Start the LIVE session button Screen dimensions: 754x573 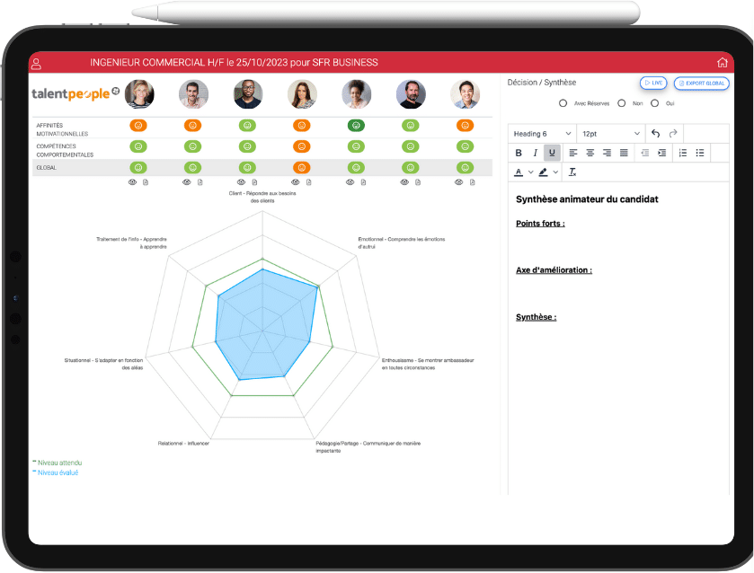(653, 84)
